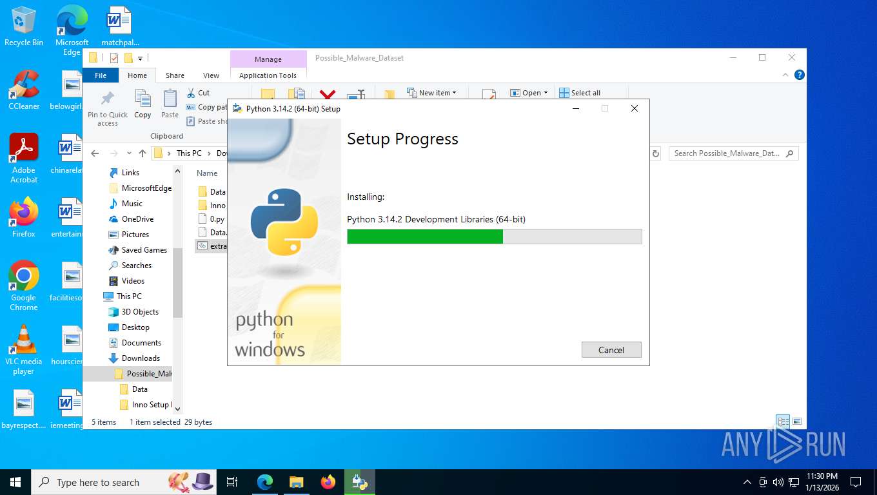
Task: Open Firefox from the taskbar
Action: 328,482
